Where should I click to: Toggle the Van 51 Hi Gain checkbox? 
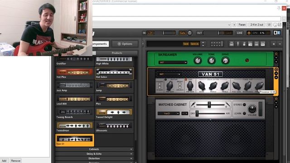pyautogui.click(x=159, y=87)
